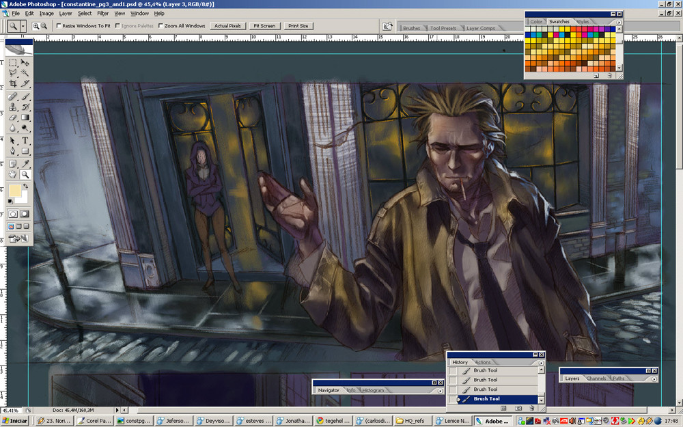Image resolution: width=683 pixels, height=427 pixels.
Task: Select the Dodge tool
Action: point(25,128)
